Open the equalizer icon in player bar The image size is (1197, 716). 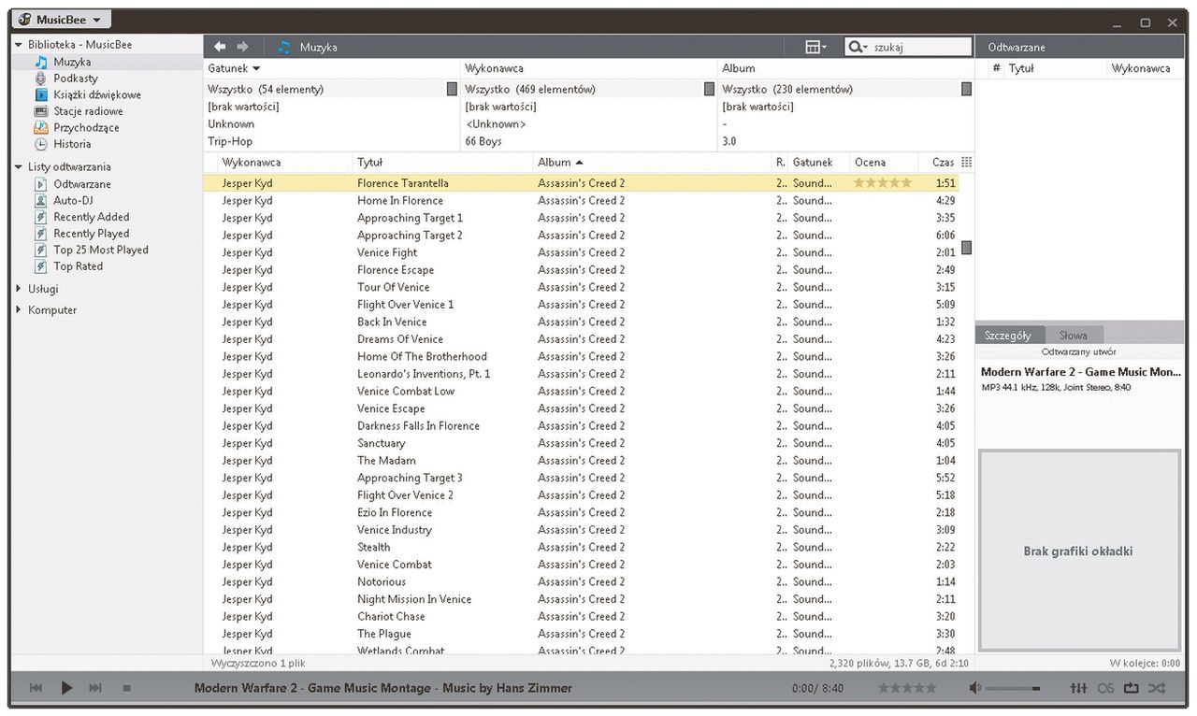1079,688
